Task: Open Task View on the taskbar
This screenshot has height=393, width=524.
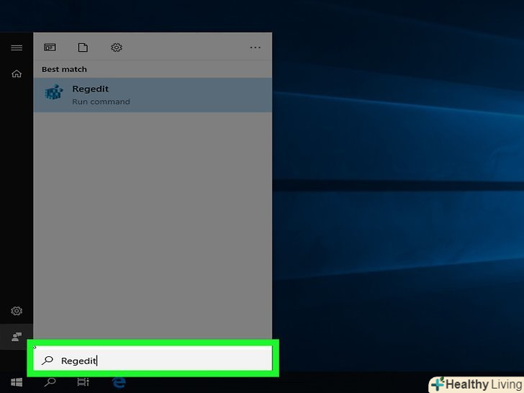Action: click(83, 382)
